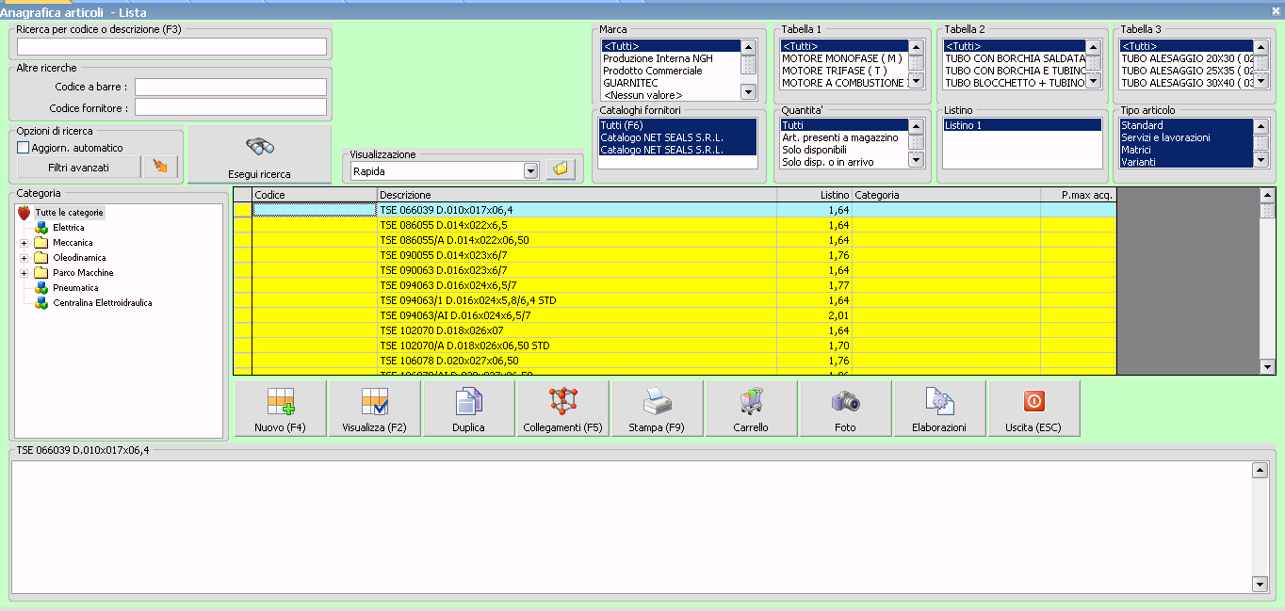Viewport: 1285px width, 611px height.
Task: Click the Filtri avanzati button
Action: click(x=78, y=168)
